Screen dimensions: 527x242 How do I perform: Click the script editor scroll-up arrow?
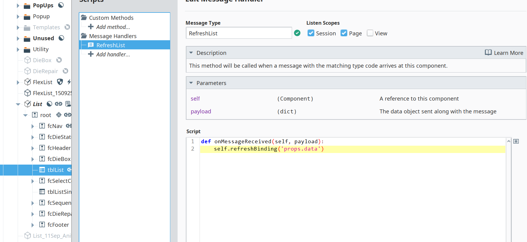509,141
